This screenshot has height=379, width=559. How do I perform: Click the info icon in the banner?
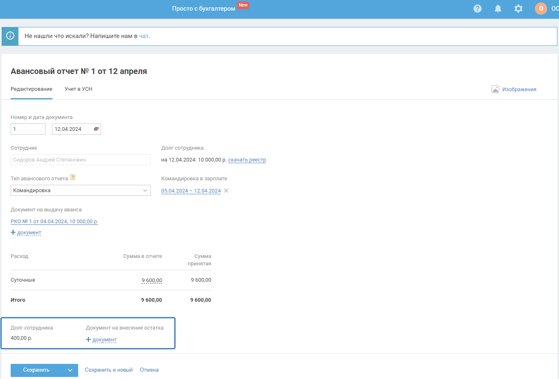[x=10, y=36]
